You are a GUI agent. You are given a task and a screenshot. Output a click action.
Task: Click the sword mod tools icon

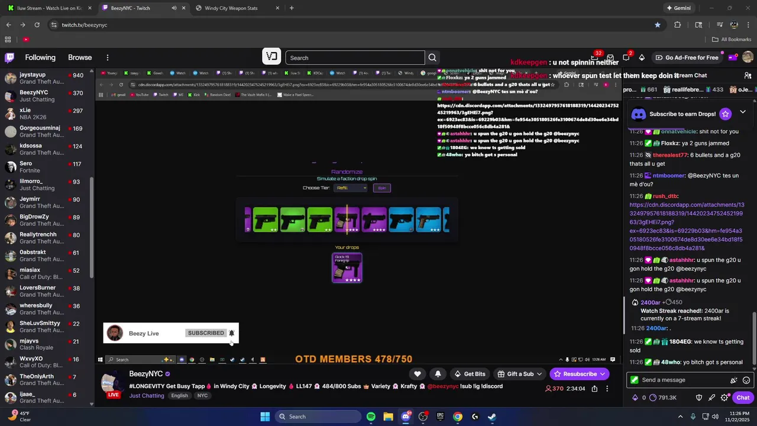(711, 398)
